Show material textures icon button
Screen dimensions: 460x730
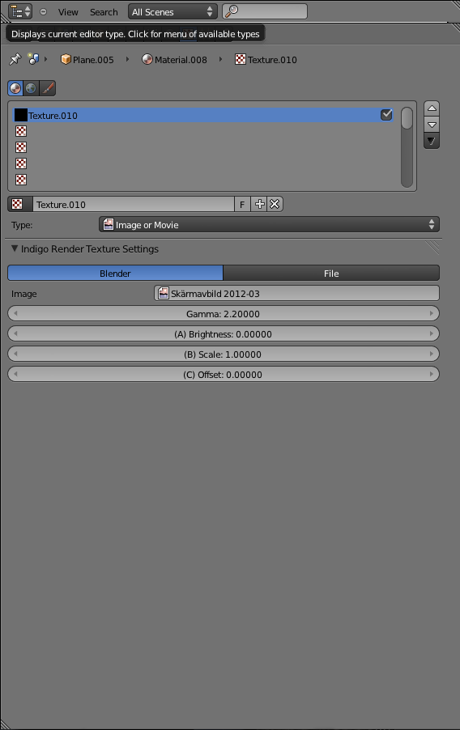coord(15,88)
